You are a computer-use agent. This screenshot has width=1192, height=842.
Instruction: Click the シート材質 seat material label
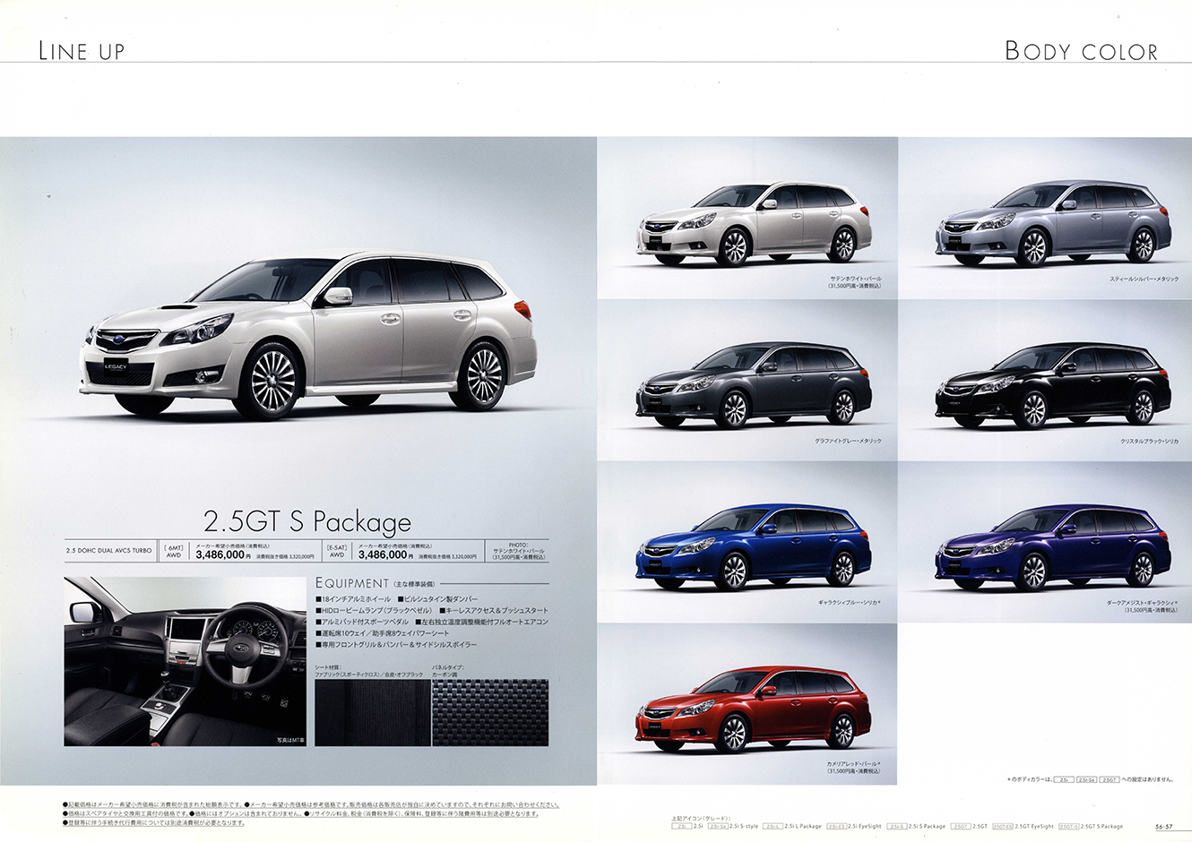[368, 670]
